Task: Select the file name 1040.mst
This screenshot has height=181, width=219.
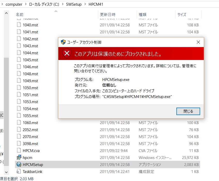Action: coord(30,25)
